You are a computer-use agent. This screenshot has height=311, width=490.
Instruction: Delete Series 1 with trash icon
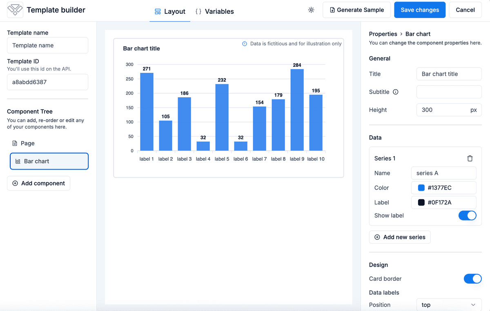[x=470, y=159]
